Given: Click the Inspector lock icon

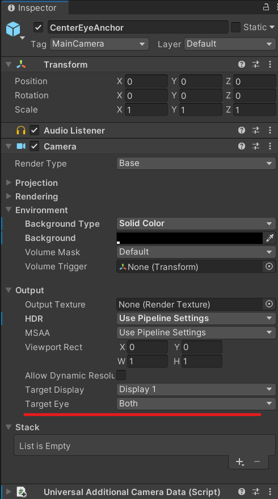Looking at the screenshot, I should [266, 7].
